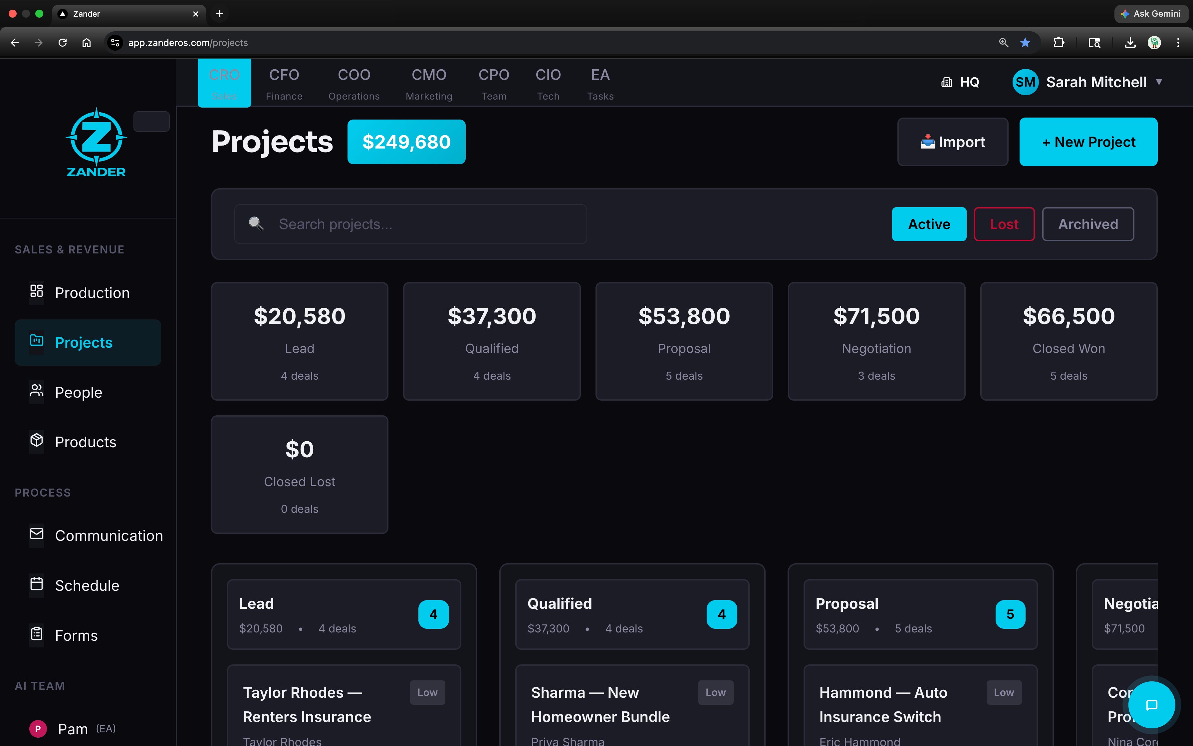Screen dimensions: 1193x746
Task: Click the Lead column count badge 4
Action: [433, 614]
